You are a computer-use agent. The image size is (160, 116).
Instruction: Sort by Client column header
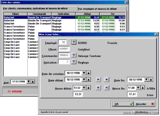coord(15,14)
